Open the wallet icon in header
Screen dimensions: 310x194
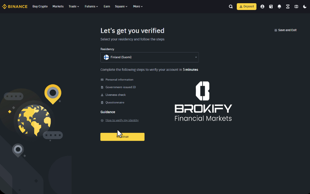click(271, 6)
